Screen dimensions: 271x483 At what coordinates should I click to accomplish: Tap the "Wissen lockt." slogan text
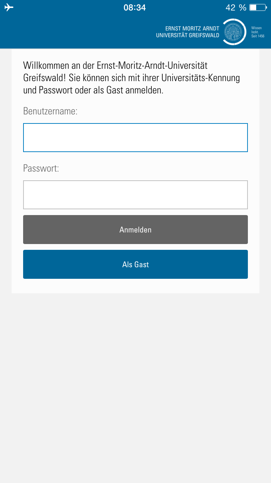tap(256, 30)
